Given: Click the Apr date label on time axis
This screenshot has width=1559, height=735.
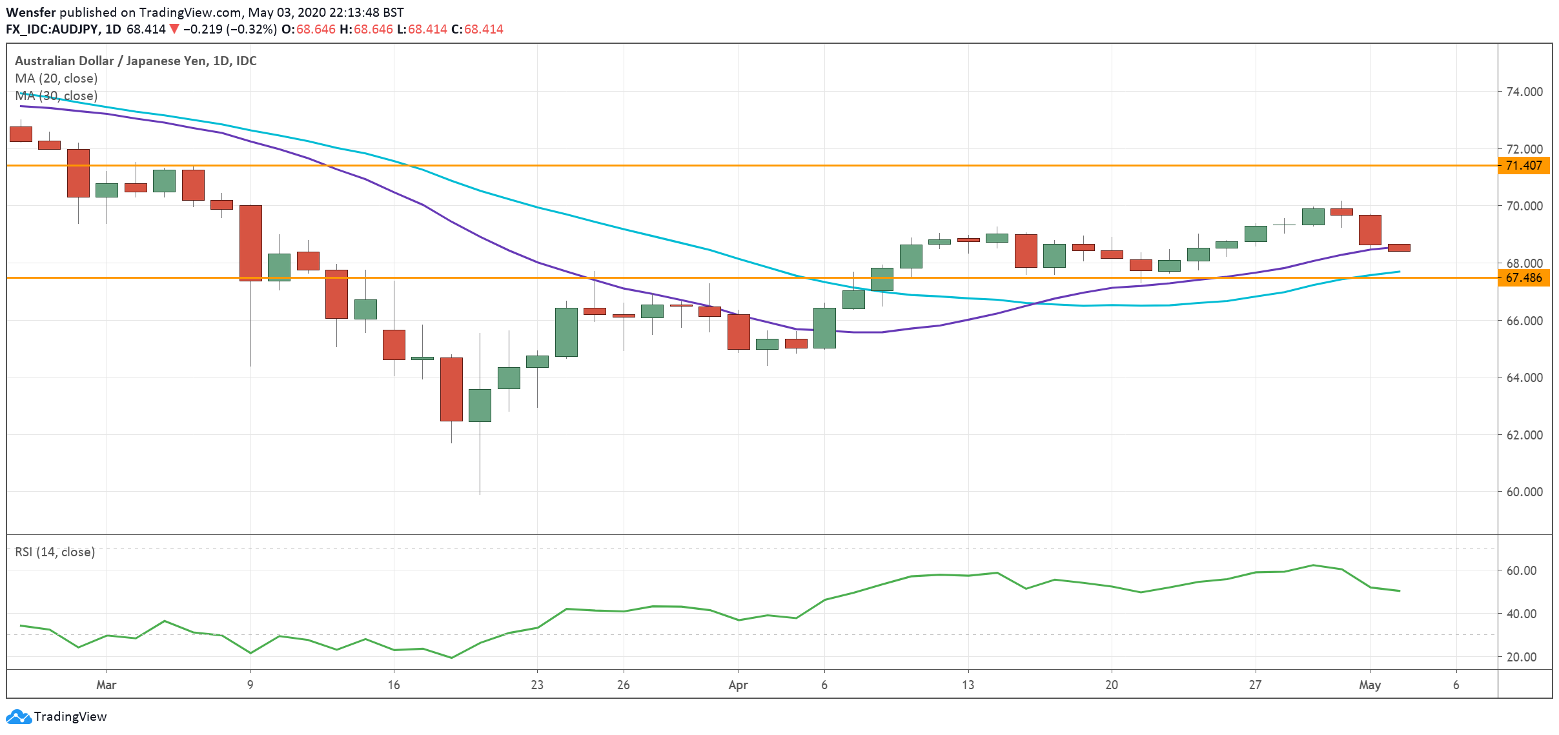Looking at the screenshot, I should point(738,685).
